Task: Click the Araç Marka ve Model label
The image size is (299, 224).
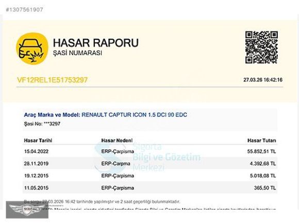Action: (x=52, y=115)
